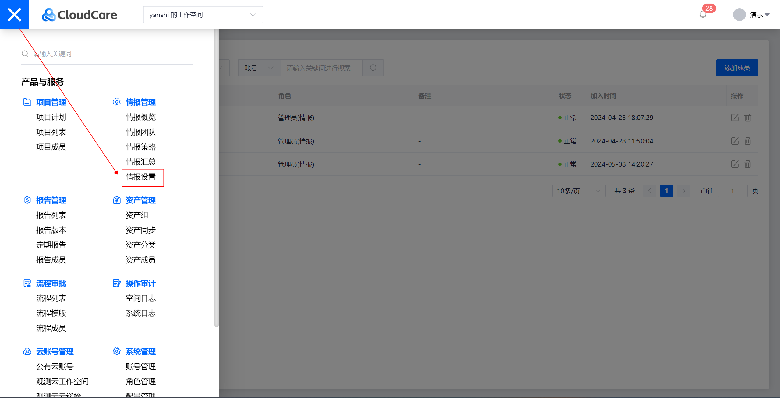The height and width of the screenshot is (398, 780).
Task: Open the notification bell with 28 alerts
Action: (703, 14)
